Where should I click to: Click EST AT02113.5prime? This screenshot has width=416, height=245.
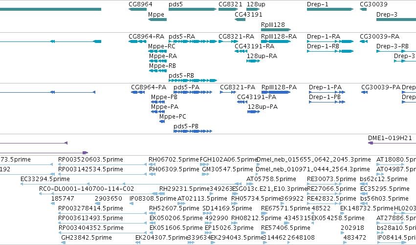(181, 204)
